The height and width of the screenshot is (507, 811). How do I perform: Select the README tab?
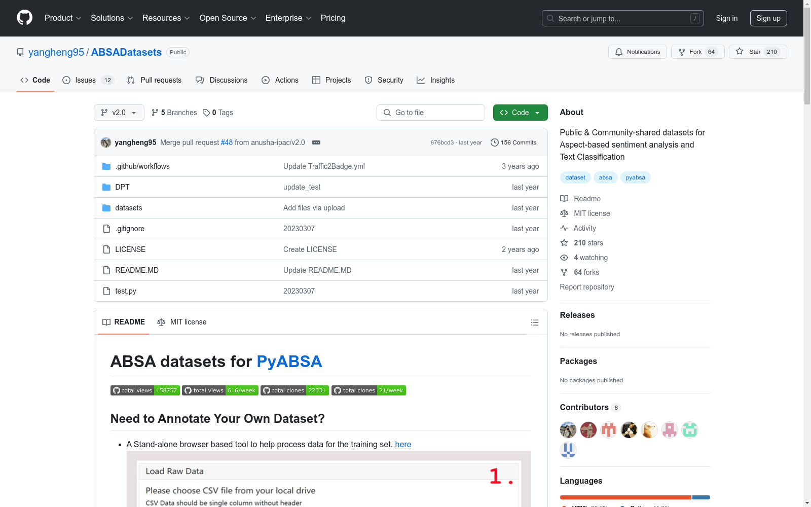(124, 322)
